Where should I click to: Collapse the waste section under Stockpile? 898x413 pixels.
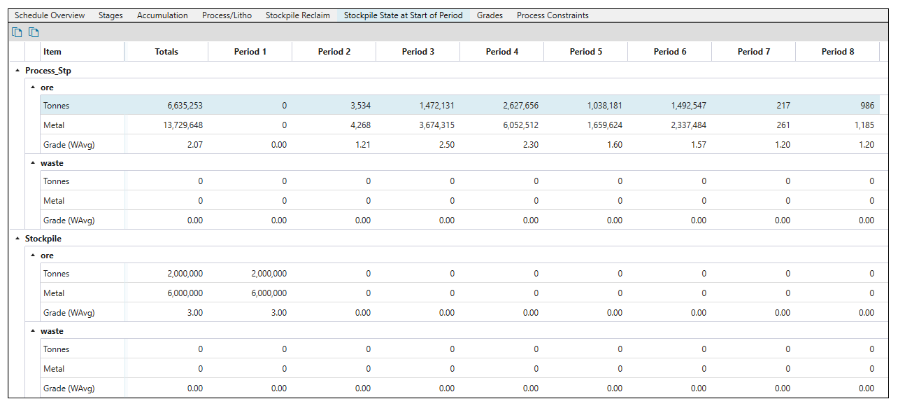pyautogui.click(x=33, y=331)
